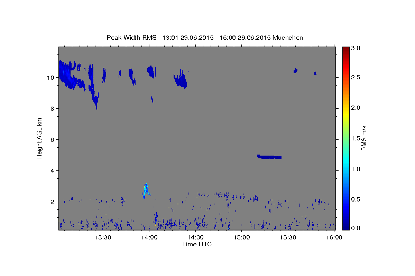Click the height tick label 4
The image size is (415, 276).
(x=53, y=171)
